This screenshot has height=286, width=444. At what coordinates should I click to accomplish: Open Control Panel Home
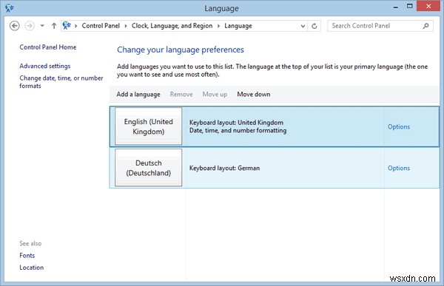coord(48,47)
